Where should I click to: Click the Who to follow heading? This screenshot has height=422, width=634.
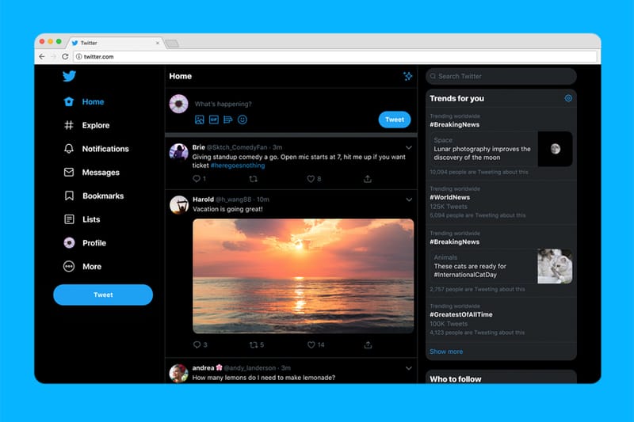455,378
